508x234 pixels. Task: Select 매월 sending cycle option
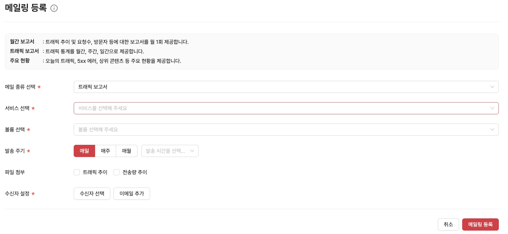[x=126, y=151]
